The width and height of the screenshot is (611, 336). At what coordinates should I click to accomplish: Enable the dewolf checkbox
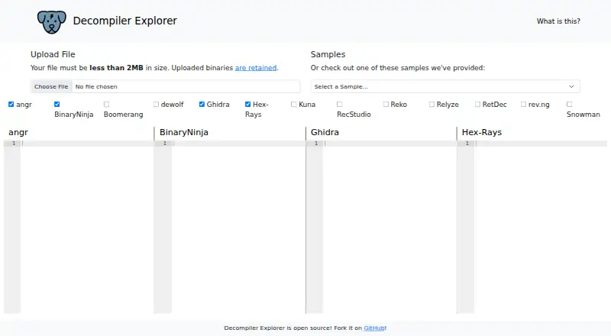click(x=156, y=104)
